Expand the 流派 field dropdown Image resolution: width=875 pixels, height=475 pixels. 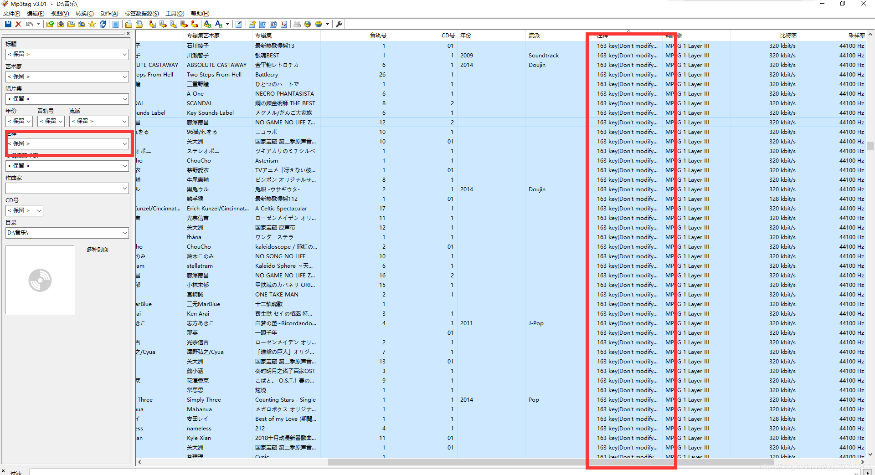[x=124, y=121]
